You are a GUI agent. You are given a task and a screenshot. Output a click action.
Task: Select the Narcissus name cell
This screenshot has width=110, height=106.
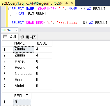pos(24,74)
